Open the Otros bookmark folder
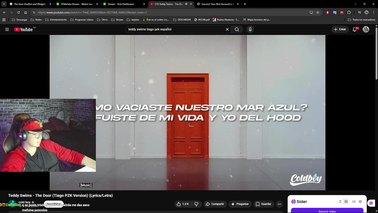378x213 pixels. click(102, 20)
